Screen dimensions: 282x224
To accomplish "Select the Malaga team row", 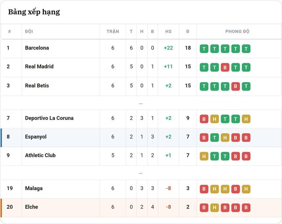I will [141, 189].
